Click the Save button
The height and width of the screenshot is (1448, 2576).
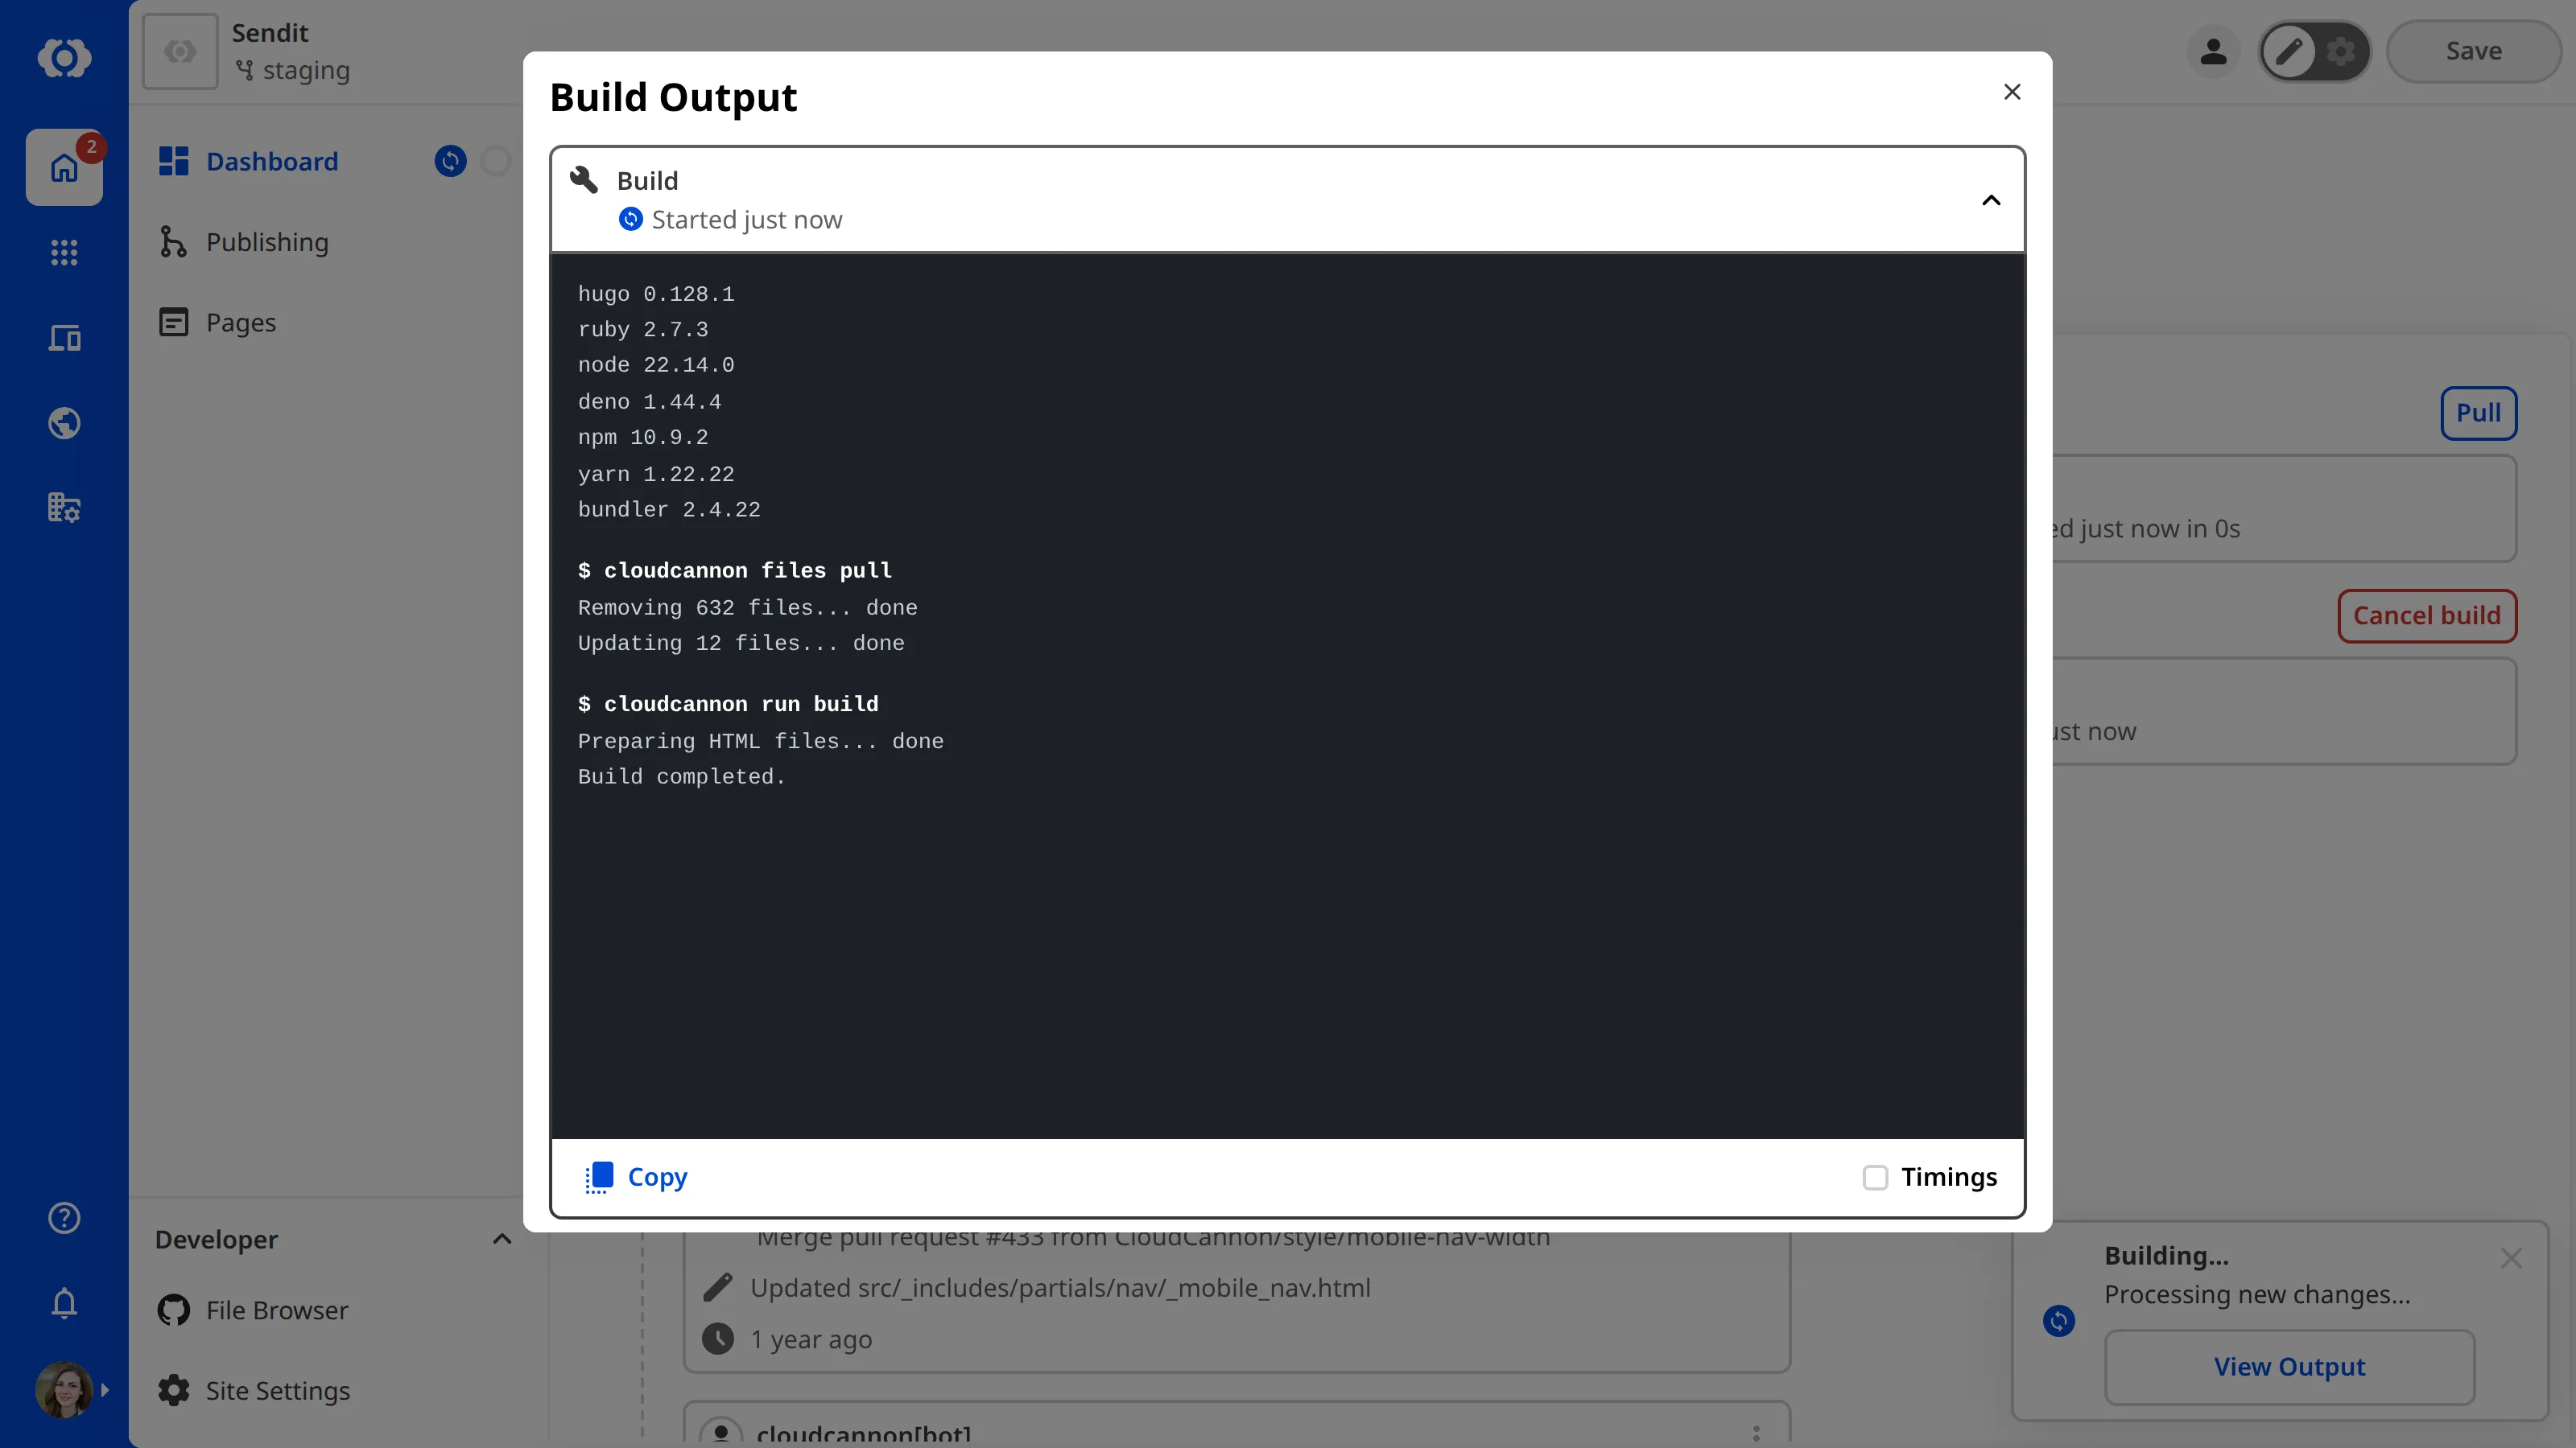tap(2473, 51)
